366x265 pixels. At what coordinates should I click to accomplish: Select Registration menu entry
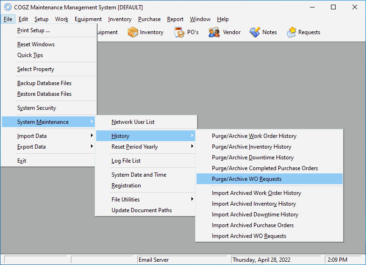pyautogui.click(x=146, y=186)
